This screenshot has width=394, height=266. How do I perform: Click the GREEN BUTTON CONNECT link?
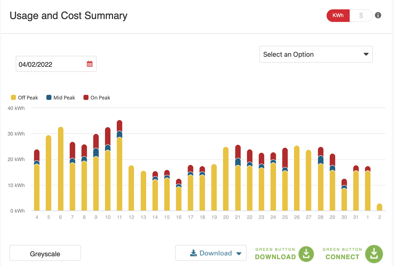click(x=342, y=254)
